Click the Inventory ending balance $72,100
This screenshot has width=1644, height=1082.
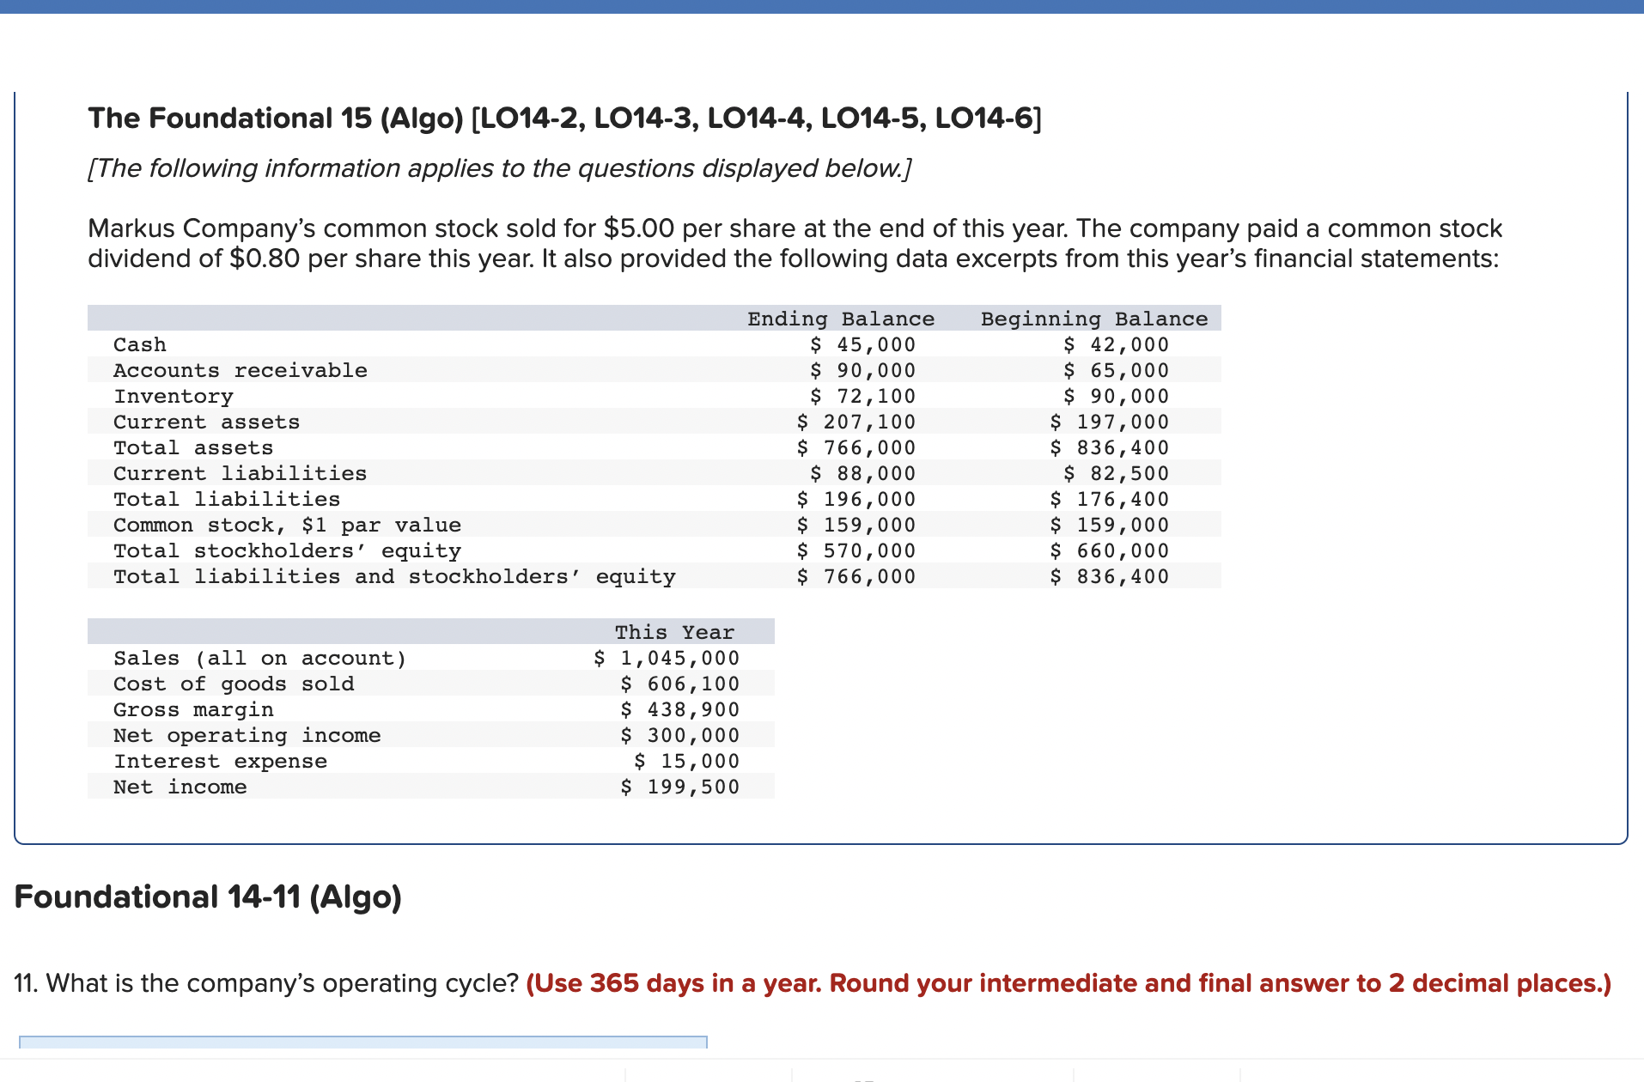(863, 396)
